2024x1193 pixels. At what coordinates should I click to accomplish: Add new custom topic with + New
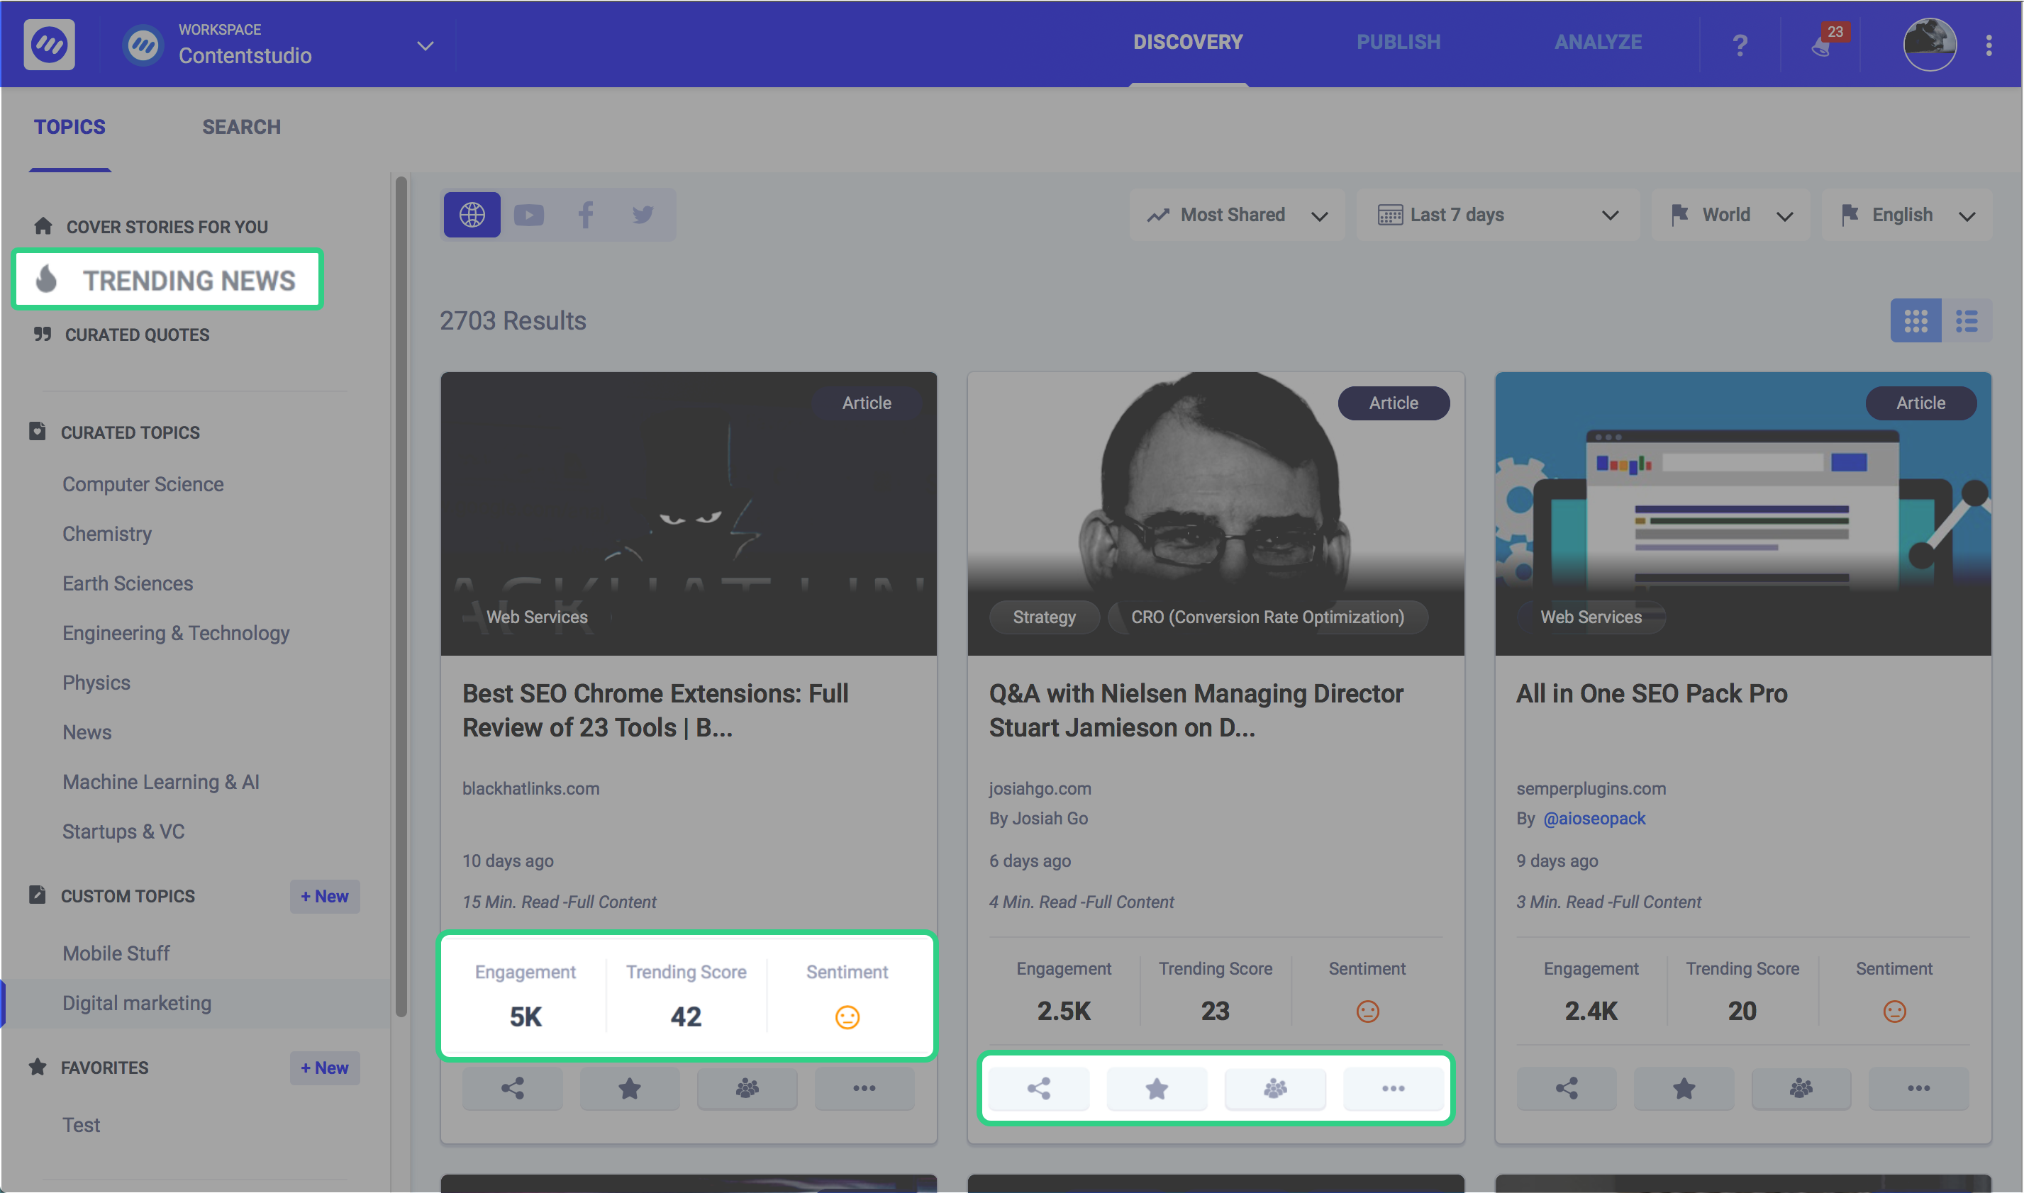pos(325,897)
